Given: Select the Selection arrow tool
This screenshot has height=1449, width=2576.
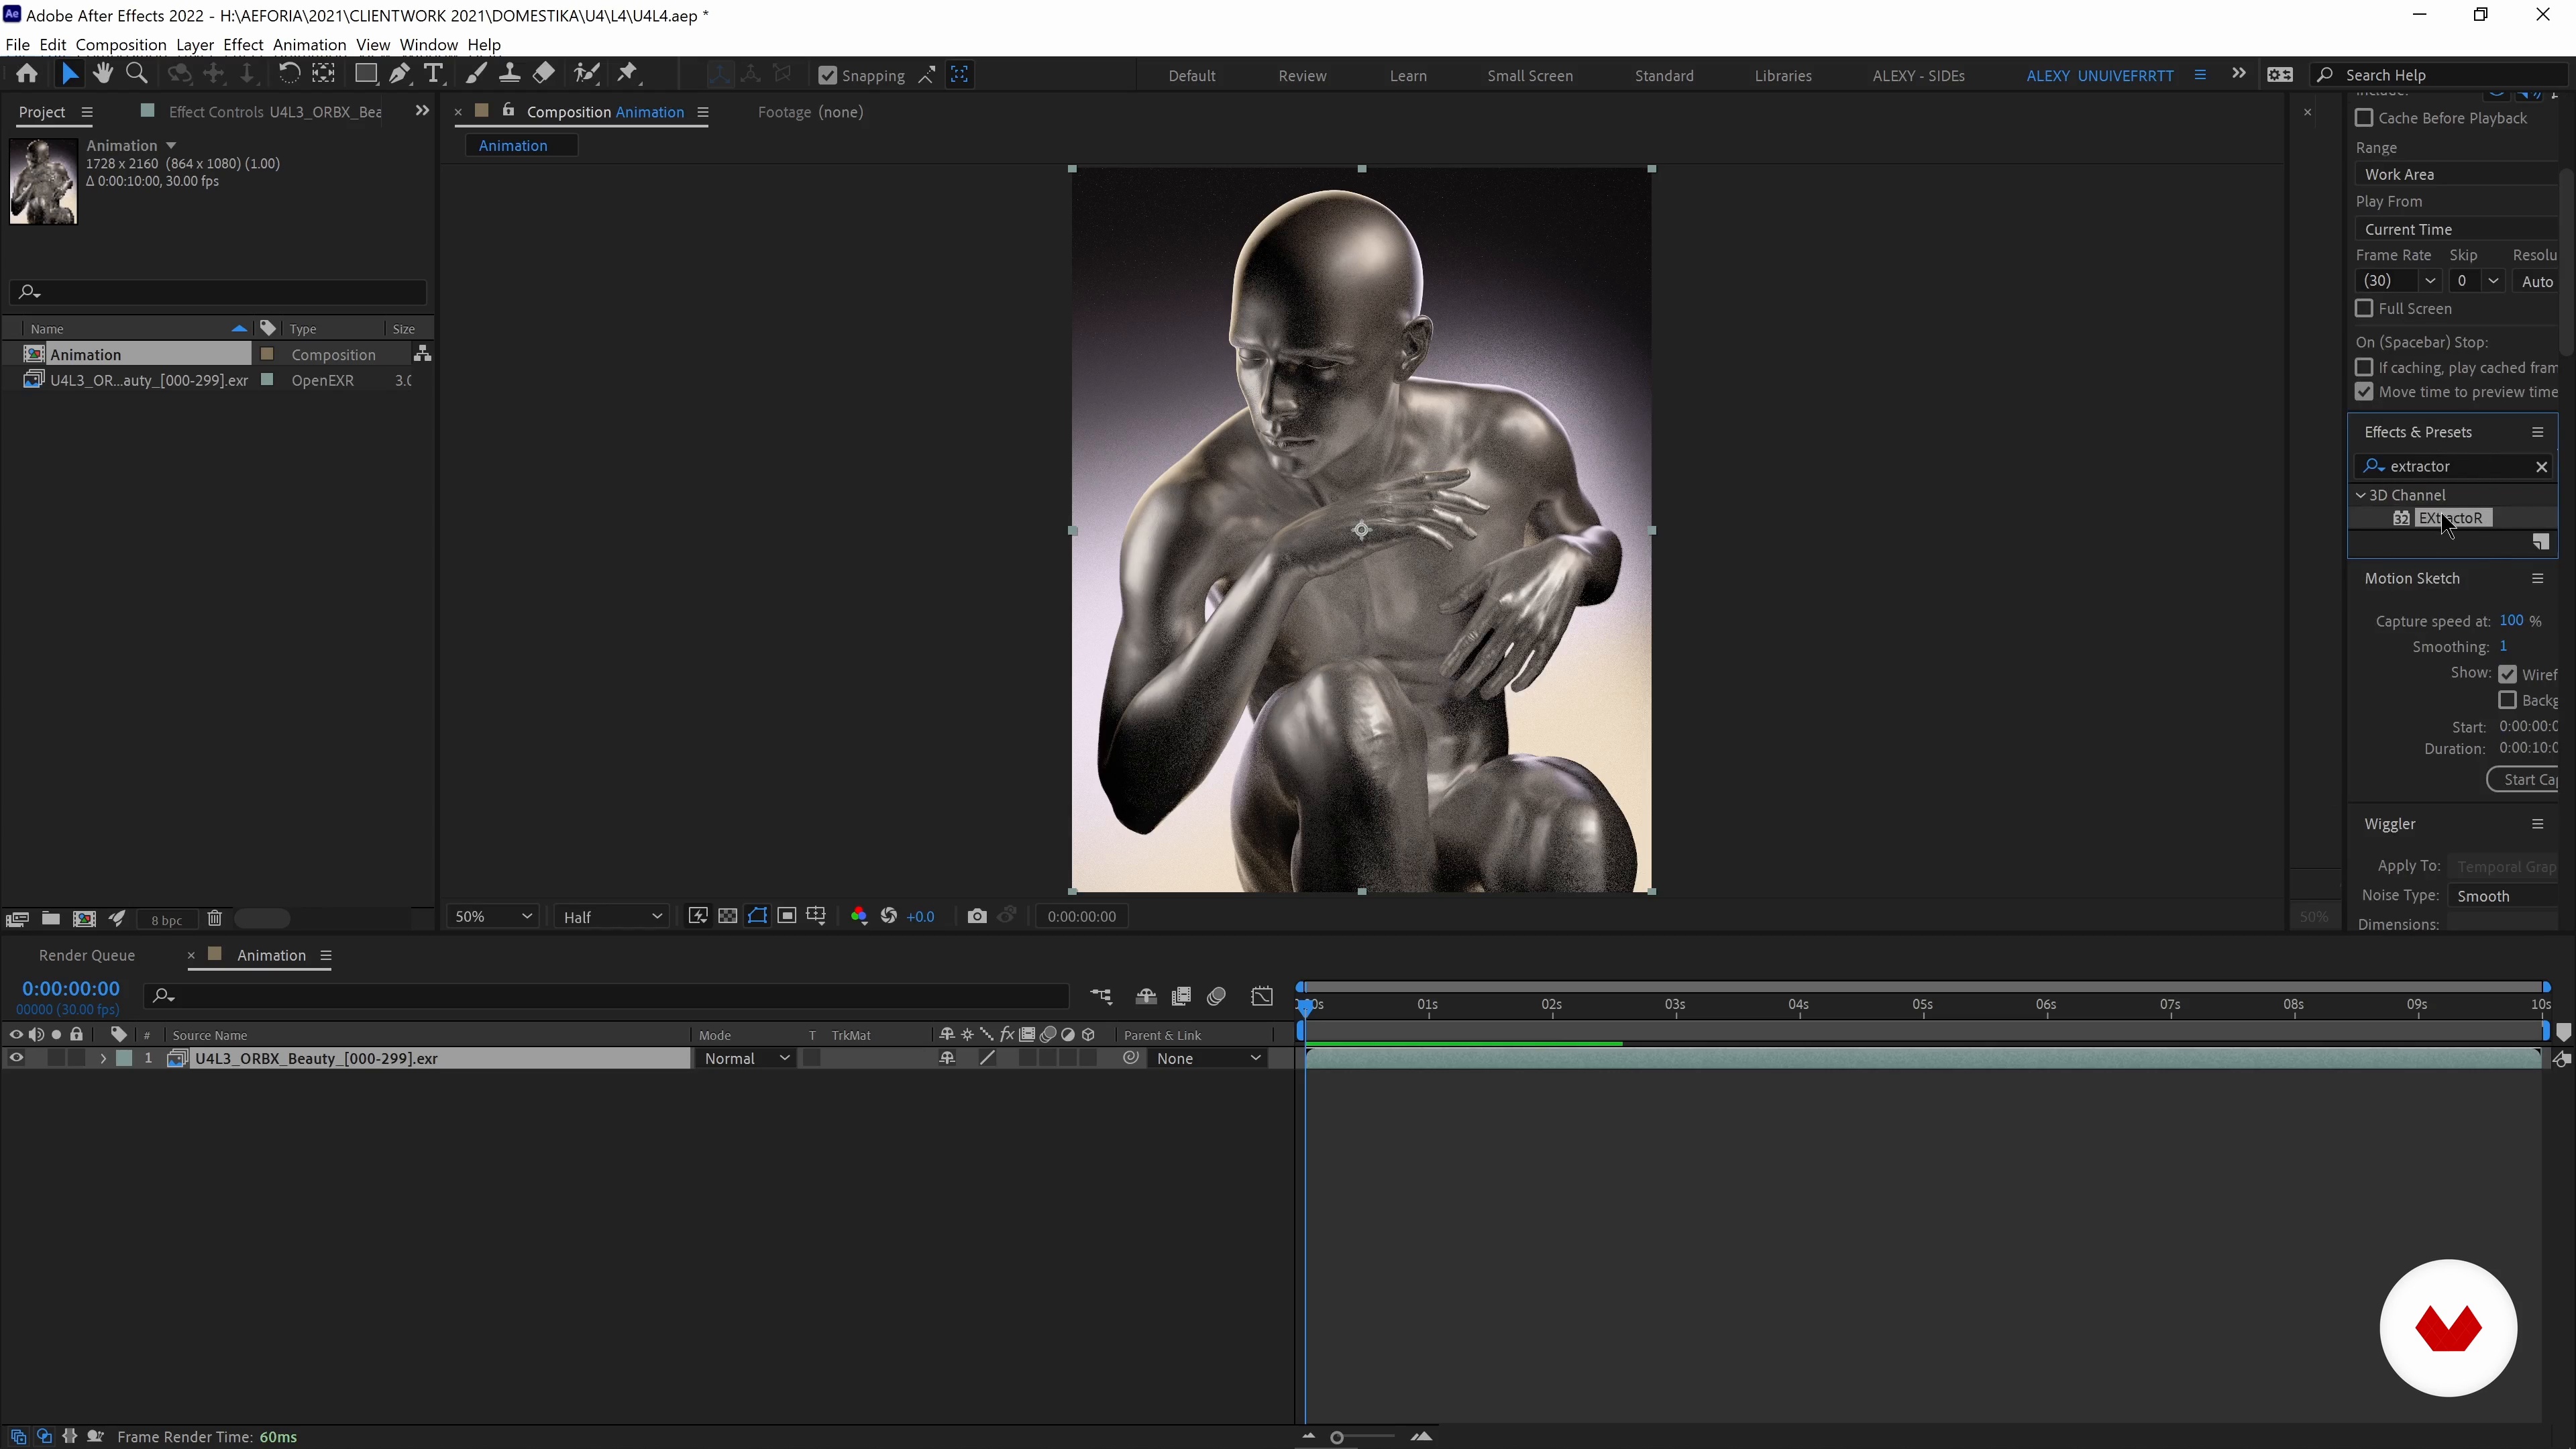Looking at the screenshot, I should coord(69,74).
